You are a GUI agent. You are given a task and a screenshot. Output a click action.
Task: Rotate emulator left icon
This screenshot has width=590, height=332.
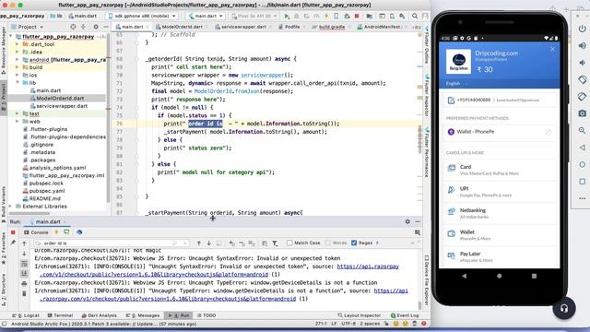582,79
